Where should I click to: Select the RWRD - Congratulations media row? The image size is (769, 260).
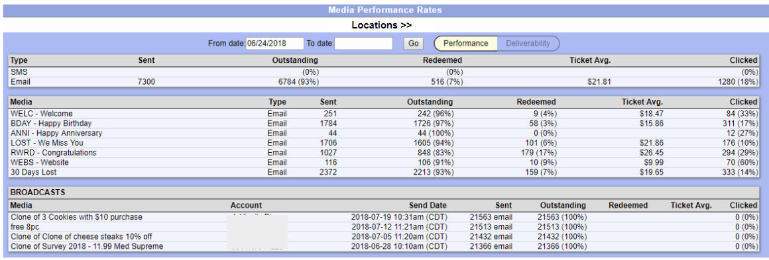(384, 153)
